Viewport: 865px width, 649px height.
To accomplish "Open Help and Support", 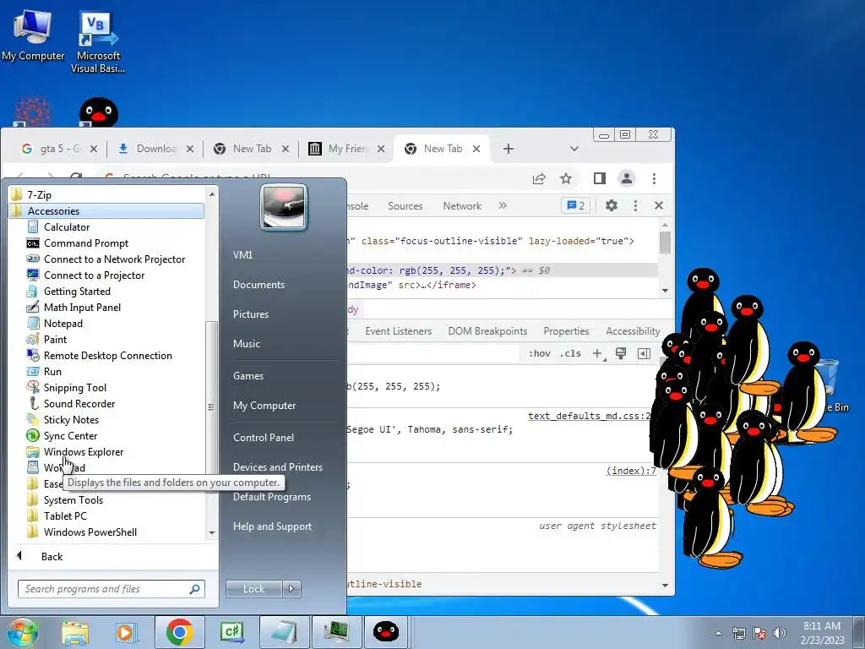I will (272, 526).
